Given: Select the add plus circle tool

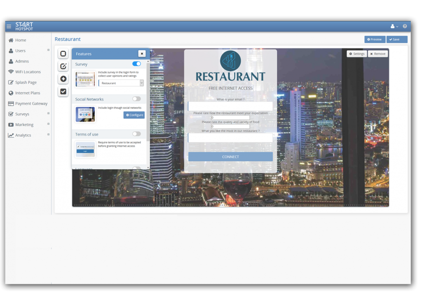Looking at the screenshot, I should 63,79.
